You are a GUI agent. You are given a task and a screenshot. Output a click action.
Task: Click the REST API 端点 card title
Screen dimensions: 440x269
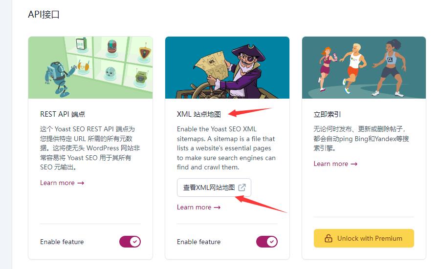pyautogui.click(x=63, y=114)
